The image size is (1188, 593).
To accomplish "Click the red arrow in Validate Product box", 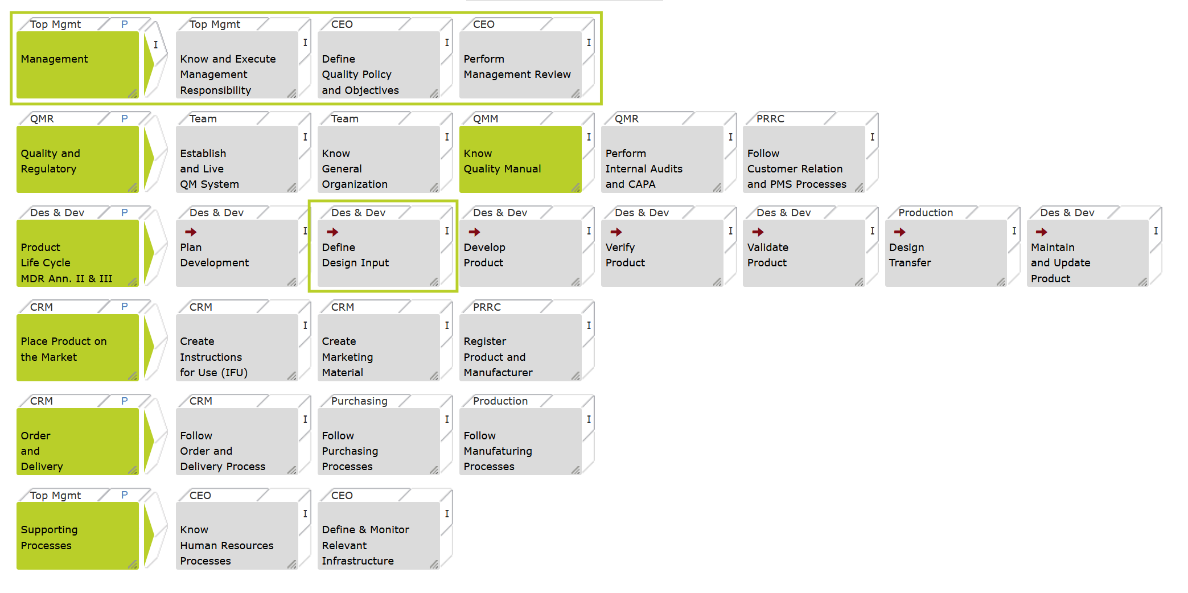I will 758,232.
